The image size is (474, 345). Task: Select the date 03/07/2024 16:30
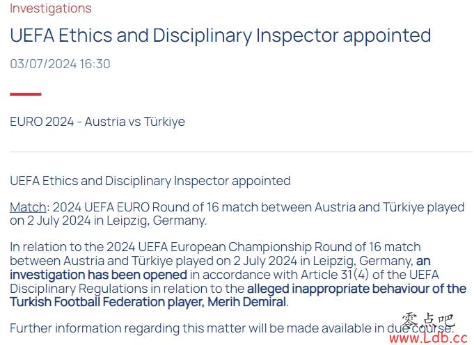click(x=60, y=64)
